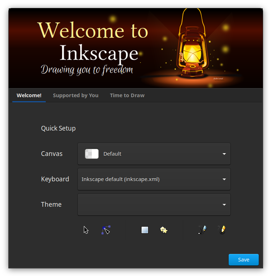Click the Rectangle tool icon preview

pyautogui.click(x=145, y=230)
